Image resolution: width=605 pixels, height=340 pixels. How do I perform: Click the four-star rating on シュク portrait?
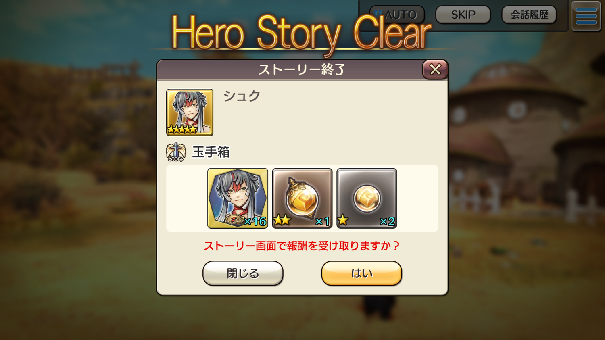pyautogui.click(x=182, y=129)
